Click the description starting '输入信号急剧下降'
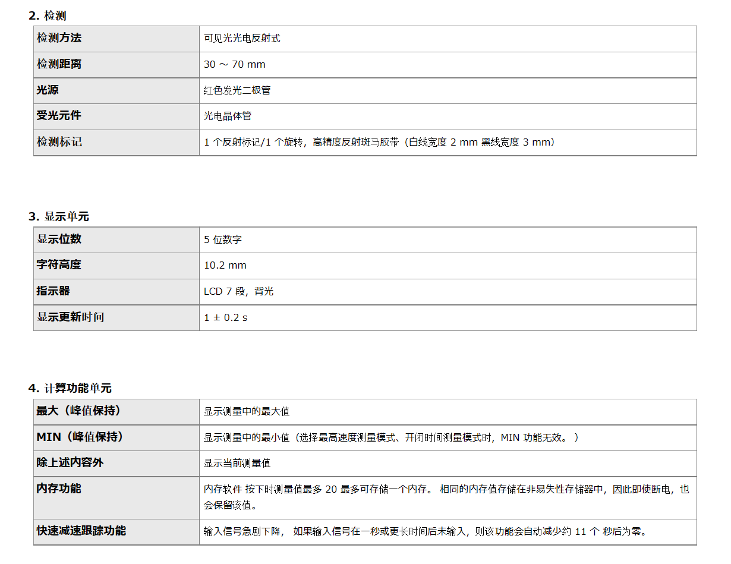 (x=426, y=532)
